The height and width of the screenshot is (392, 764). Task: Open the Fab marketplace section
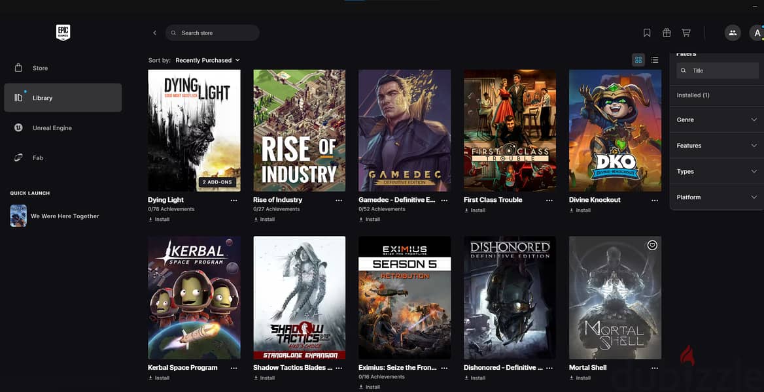pos(63,157)
